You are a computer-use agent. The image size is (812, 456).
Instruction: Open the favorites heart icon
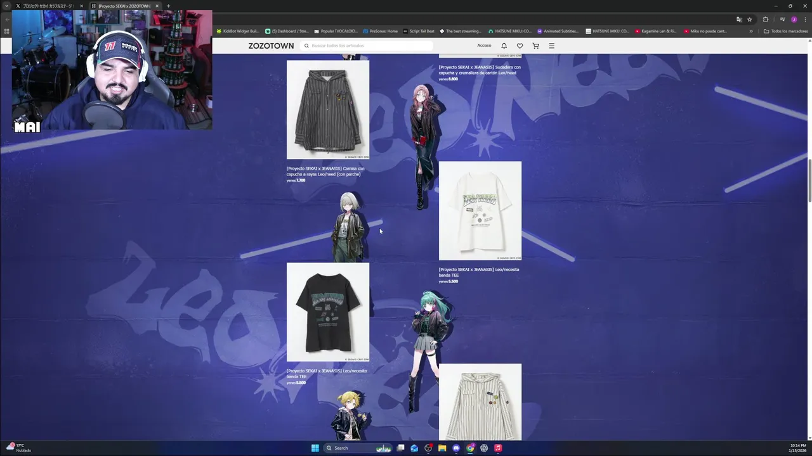click(x=520, y=46)
